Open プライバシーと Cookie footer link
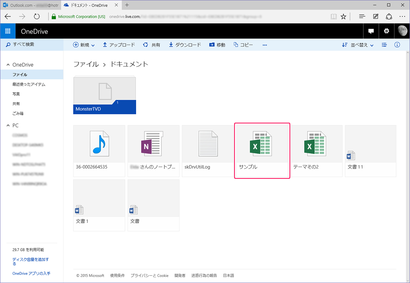Image resolution: width=410 pixels, height=283 pixels. (149, 276)
